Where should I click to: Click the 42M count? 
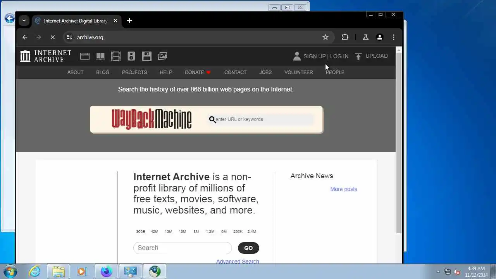tap(155, 232)
